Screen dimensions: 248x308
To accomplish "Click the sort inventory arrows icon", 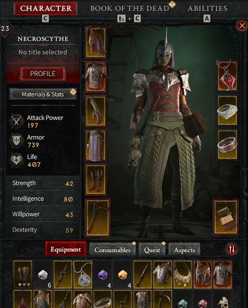I will (x=232, y=249).
